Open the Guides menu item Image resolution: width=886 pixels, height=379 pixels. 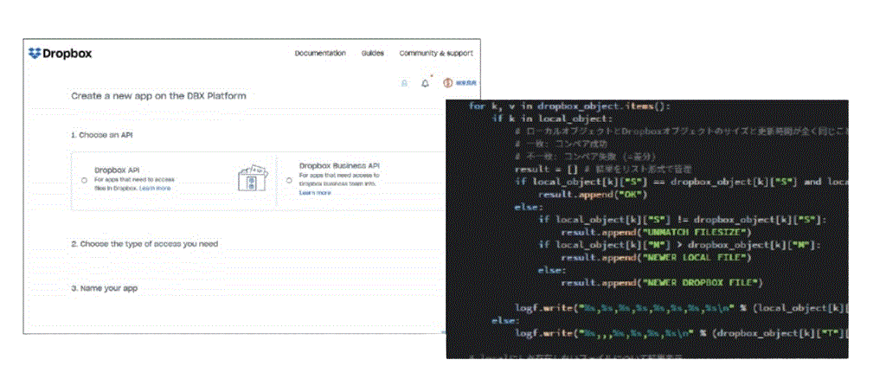(373, 54)
